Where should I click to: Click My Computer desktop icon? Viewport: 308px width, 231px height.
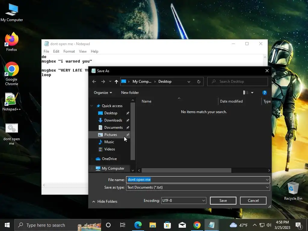[12, 13]
